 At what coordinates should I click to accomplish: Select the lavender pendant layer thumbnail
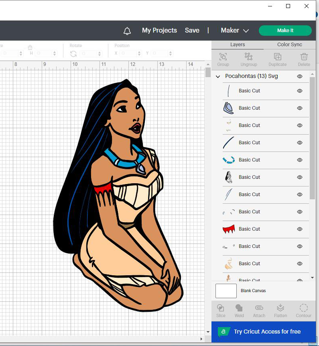[x=229, y=108]
